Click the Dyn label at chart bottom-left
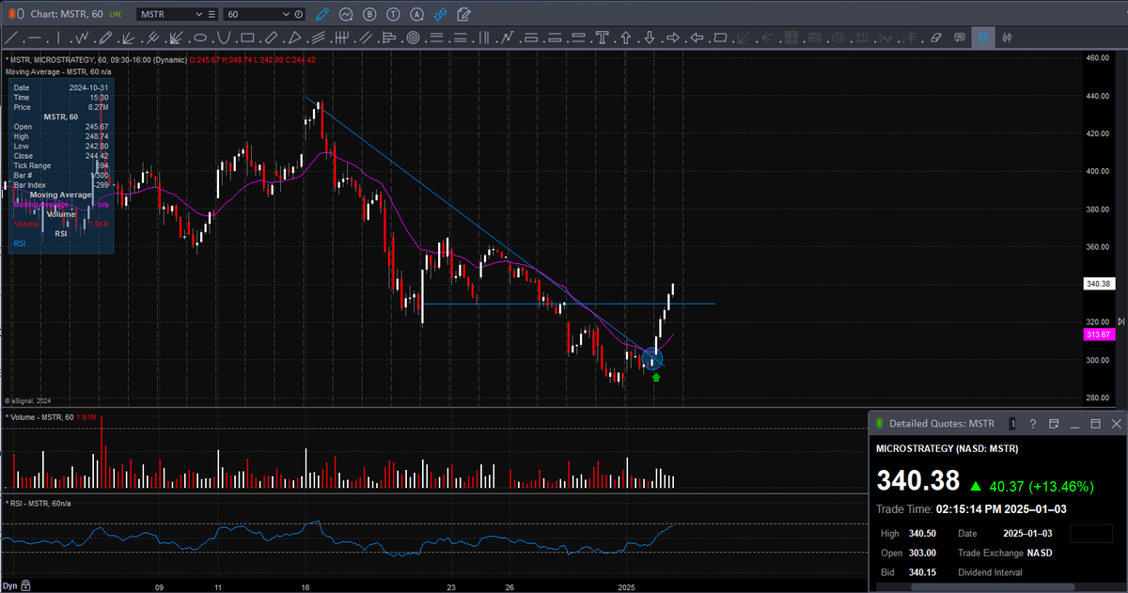Screen dimensions: 1128x593 (9, 585)
